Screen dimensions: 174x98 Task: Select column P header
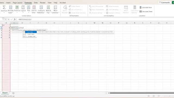pyautogui.click(x=119, y=23)
